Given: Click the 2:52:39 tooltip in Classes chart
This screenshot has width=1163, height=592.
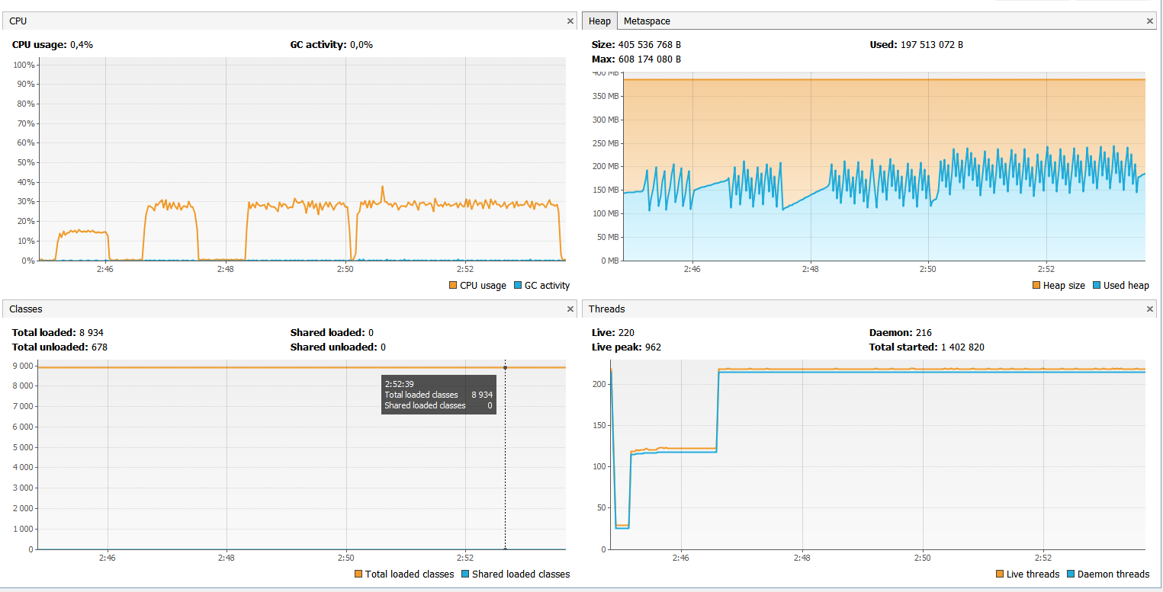Looking at the screenshot, I should tap(439, 395).
